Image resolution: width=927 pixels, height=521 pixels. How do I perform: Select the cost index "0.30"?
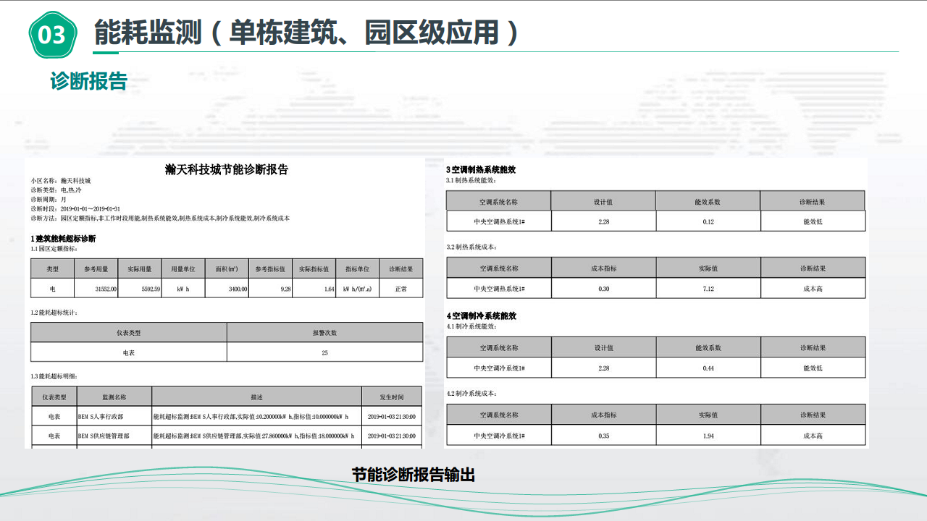pos(603,289)
